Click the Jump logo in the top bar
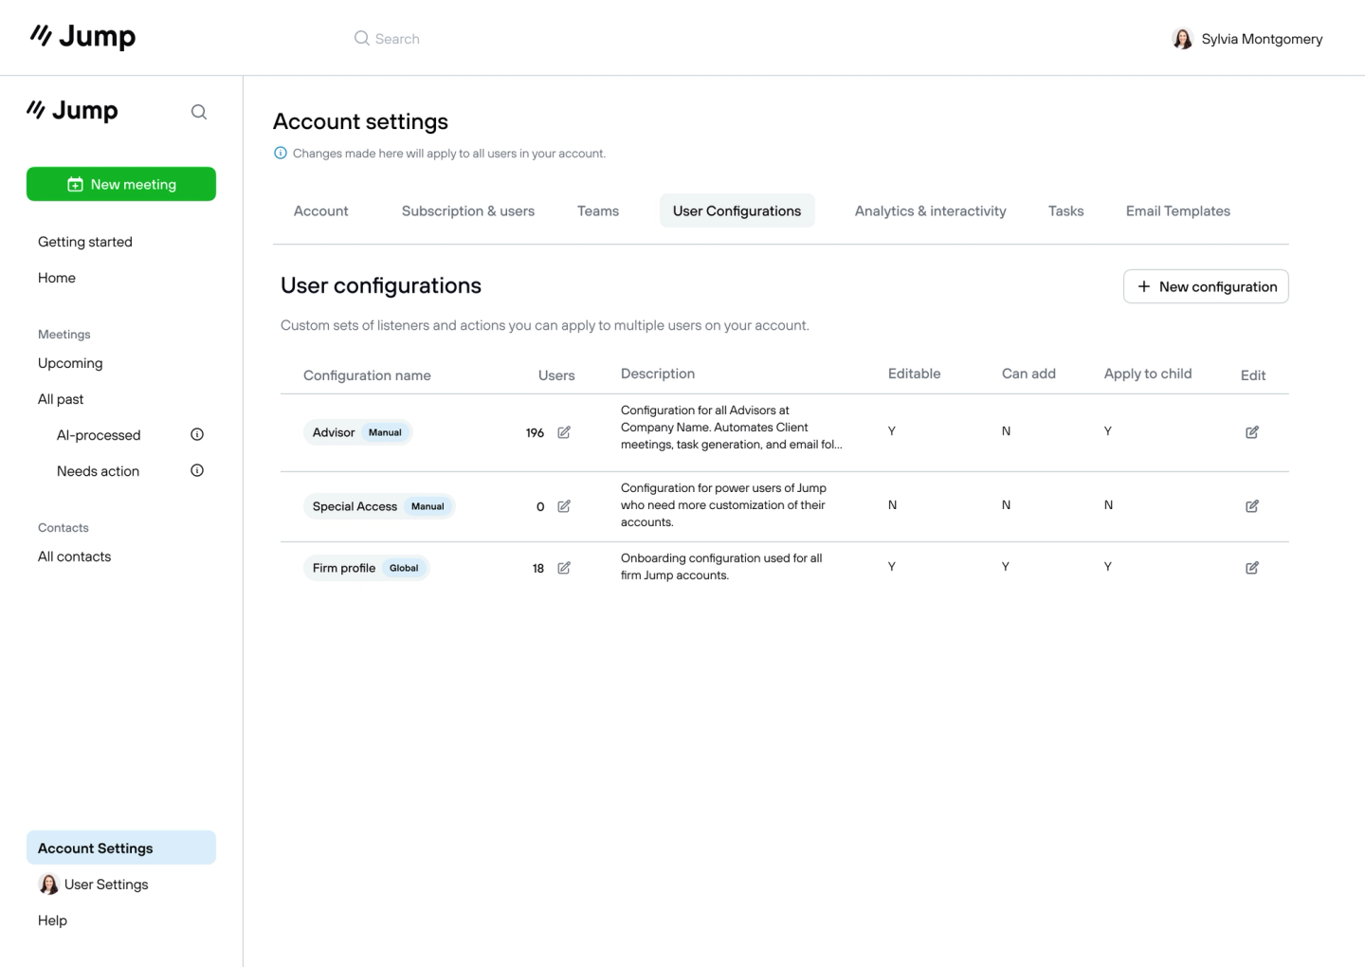The height and width of the screenshot is (967, 1365). (82, 36)
